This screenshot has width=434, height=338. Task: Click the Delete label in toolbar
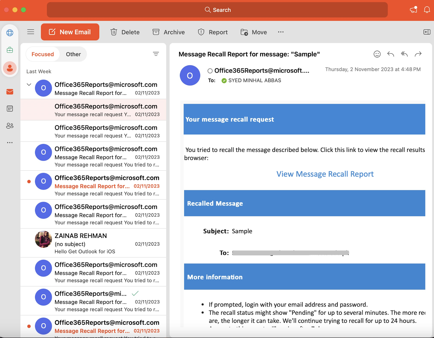130,32
